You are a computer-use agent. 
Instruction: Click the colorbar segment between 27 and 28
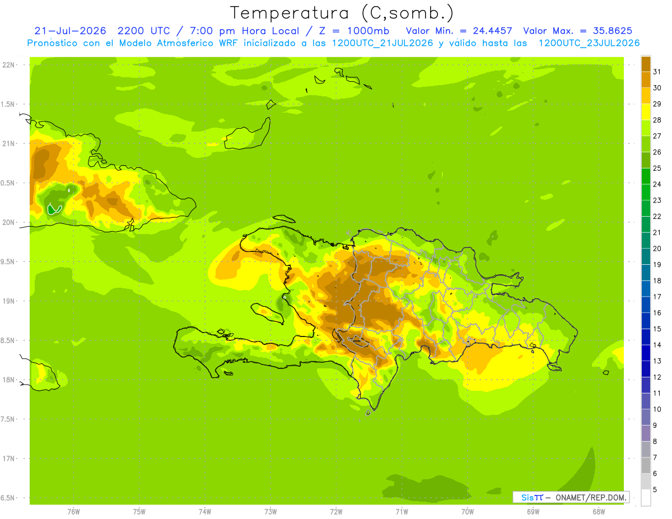click(646, 128)
